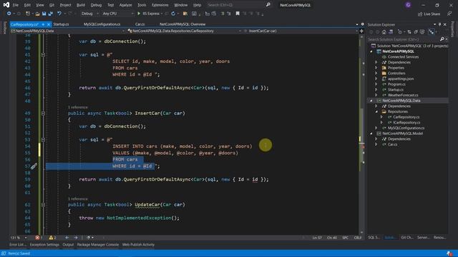458x257 pixels.
Task: Switch to the MySQLConfiguration.cs tab
Action: pyautogui.click(x=102, y=24)
